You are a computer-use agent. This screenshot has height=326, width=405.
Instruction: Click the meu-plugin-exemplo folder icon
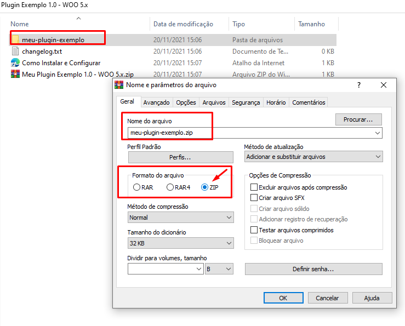16,39
